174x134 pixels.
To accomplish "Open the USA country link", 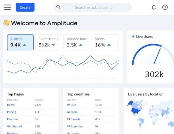I will pos(73,105).
